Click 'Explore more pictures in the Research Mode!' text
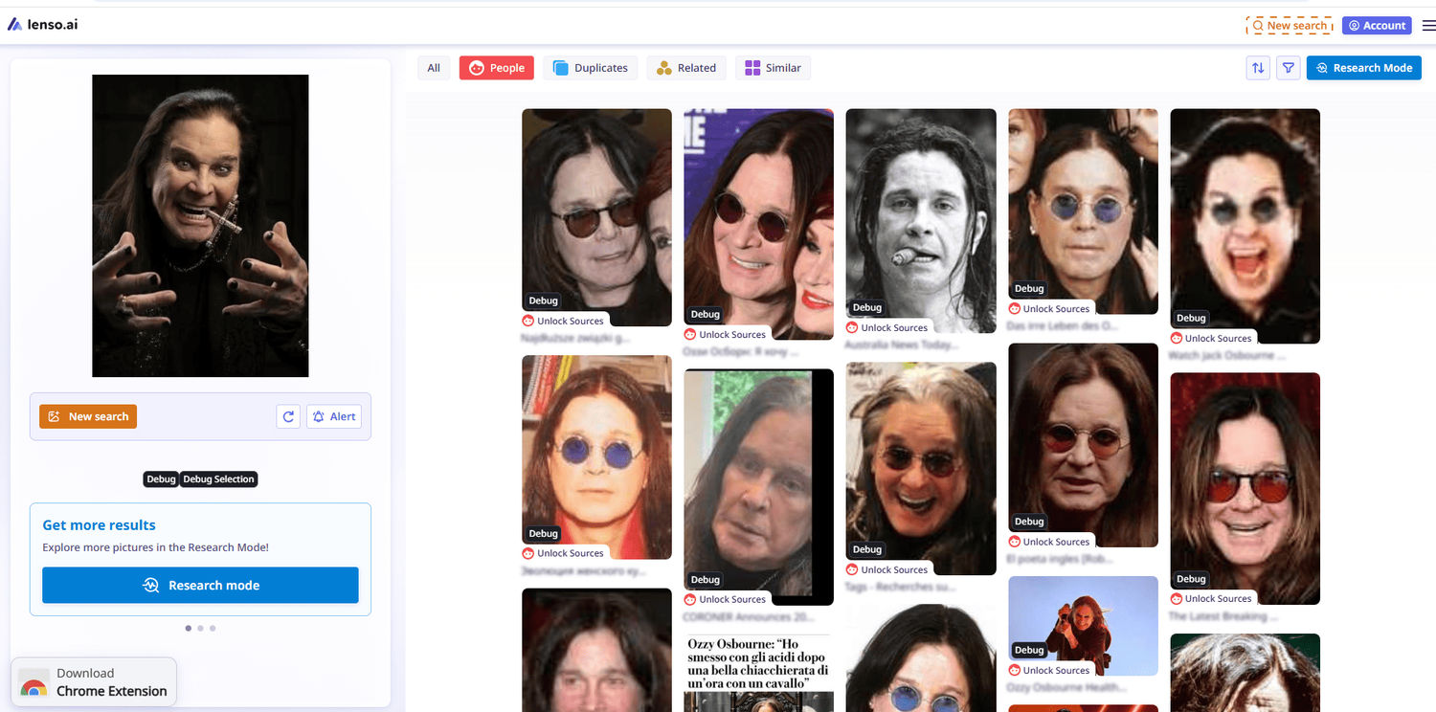This screenshot has height=712, width=1436. (x=155, y=547)
